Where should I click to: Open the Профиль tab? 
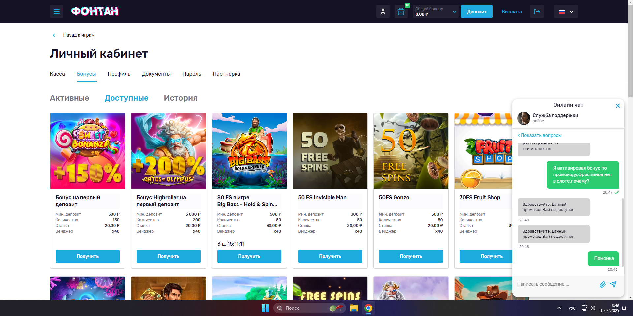click(x=119, y=74)
